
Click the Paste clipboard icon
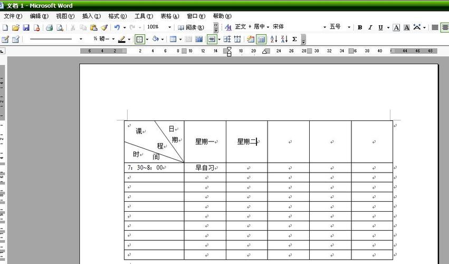click(93, 27)
